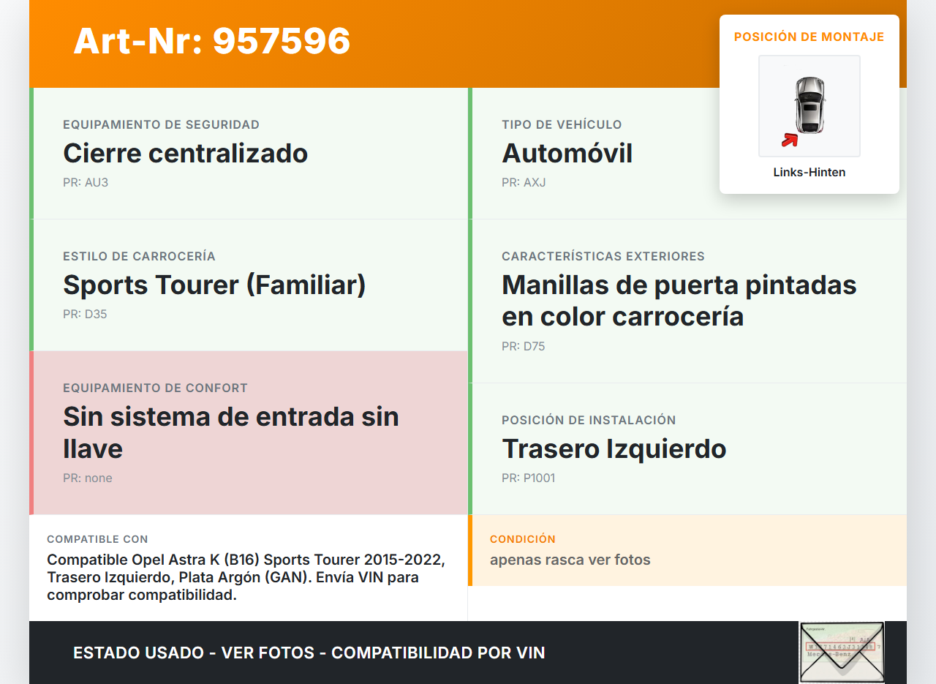The width and height of the screenshot is (936, 684).
Task: Select the Cierre centralizado value
Action: [x=186, y=153]
